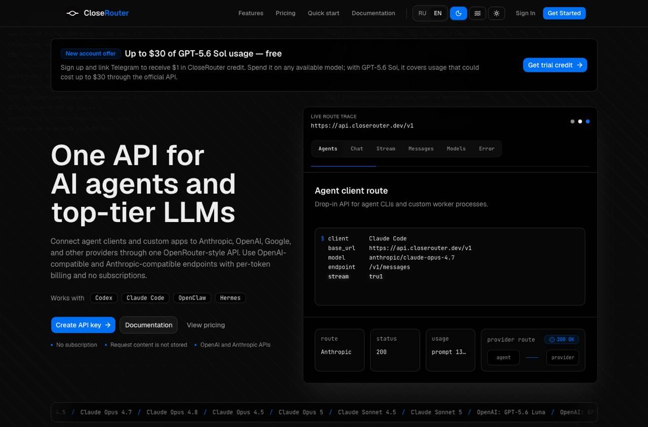The width and height of the screenshot is (648, 427).
Task: Click Claude Opus 4.8 in the model ticker
Action: [x=172, y=412]
